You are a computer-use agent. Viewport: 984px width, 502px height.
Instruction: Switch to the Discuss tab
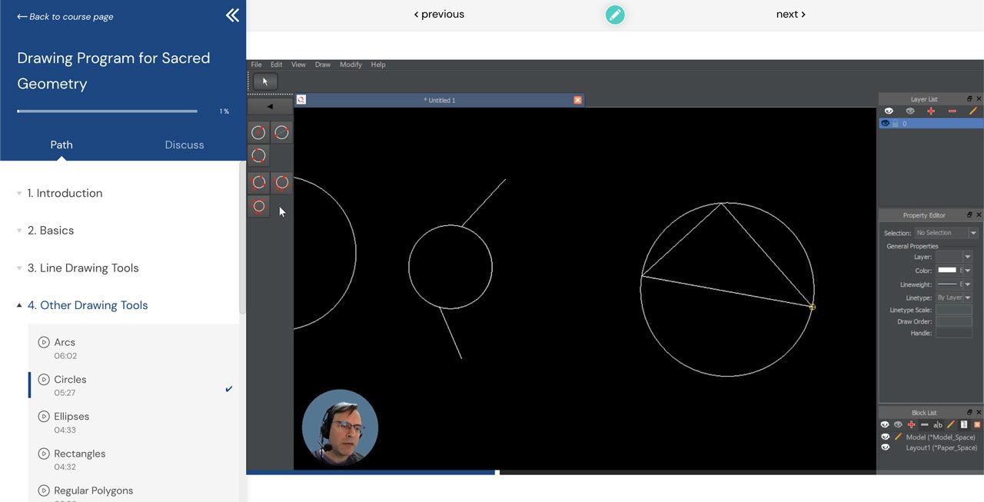pos(184,145)
